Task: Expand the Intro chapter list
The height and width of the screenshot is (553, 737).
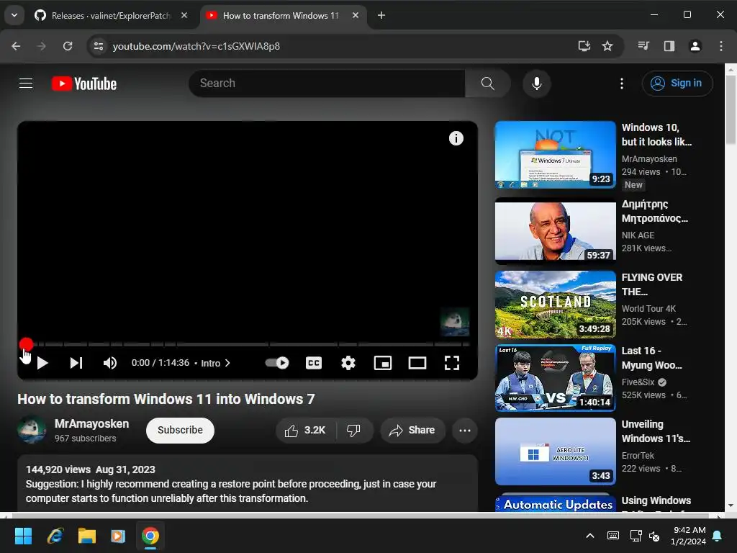Action: click(215, 363)
